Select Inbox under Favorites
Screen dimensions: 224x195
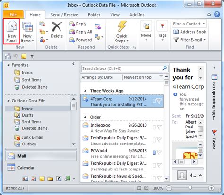23,73
